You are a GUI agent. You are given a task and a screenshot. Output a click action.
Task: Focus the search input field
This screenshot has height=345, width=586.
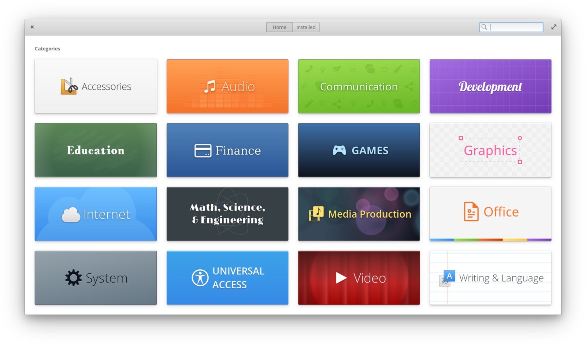point(515,27)
